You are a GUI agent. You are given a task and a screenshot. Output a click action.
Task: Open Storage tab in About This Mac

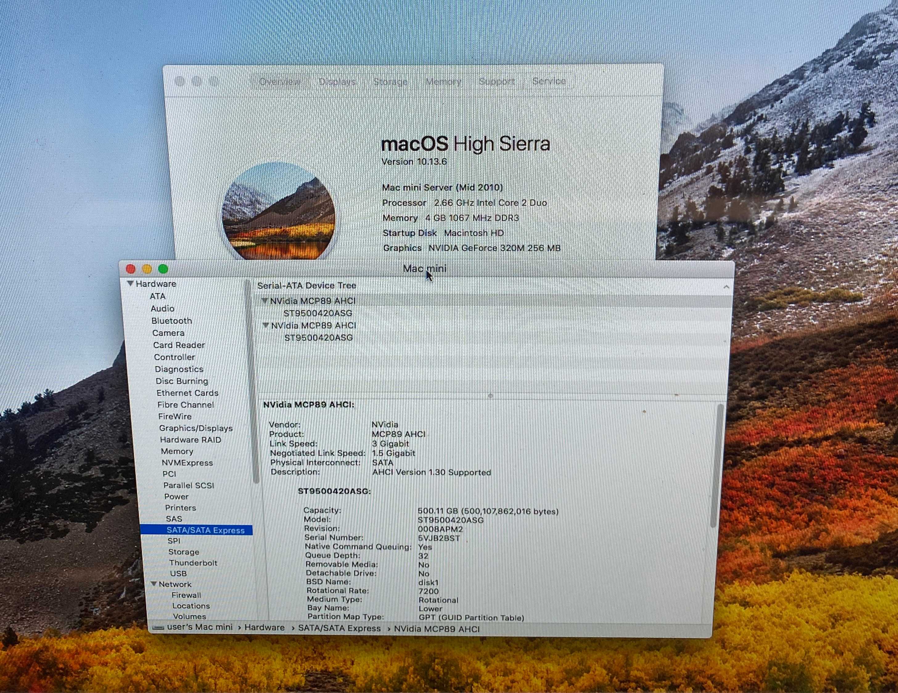pyautogui.click(x=390, y=81)
